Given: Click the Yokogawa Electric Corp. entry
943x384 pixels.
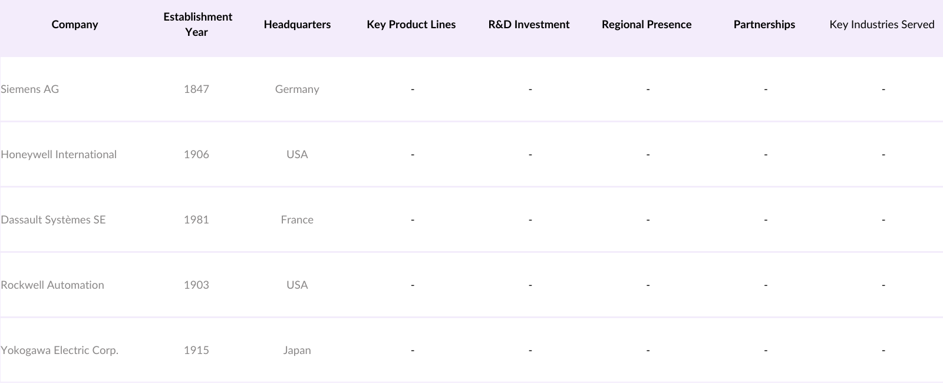Looking at the screenshot, I should pyautogui.click(x=60, y=350).
